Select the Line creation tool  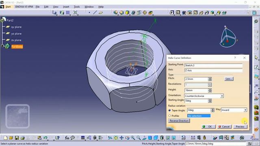[x=95, y=13]
